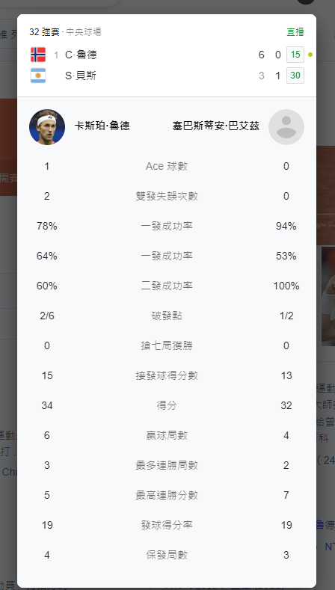Click the S·貝斯 scoreboard name
The height and width of the screenshot is (590, 335).
click(x=81, y=76)
